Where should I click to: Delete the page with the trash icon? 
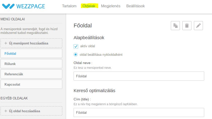(187, 26)
